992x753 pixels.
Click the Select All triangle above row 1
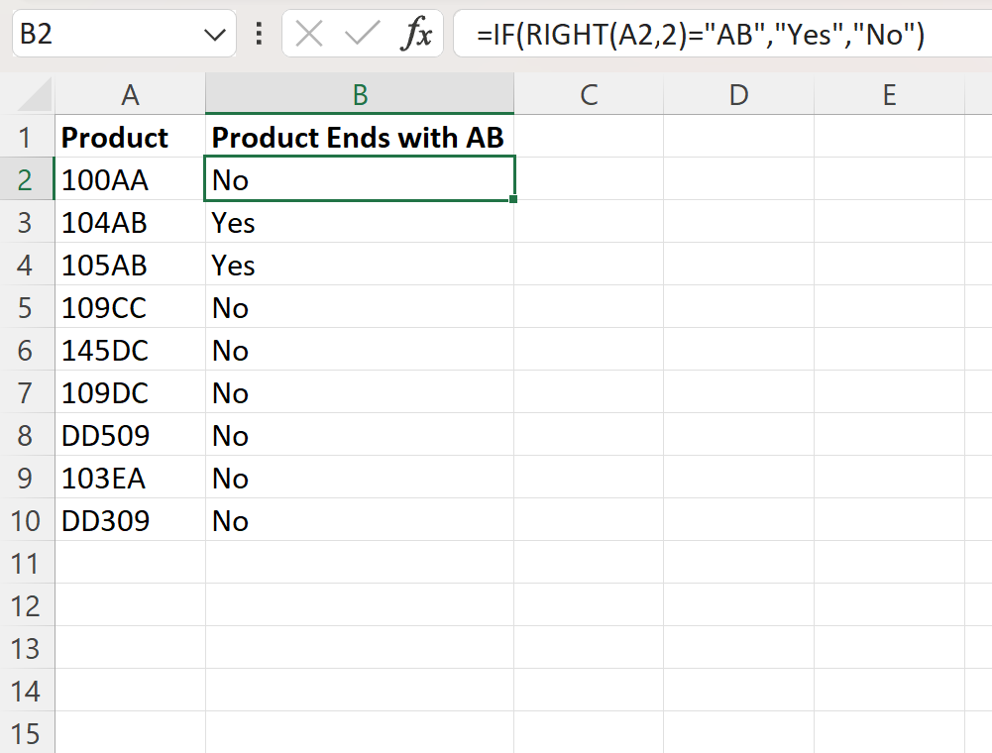click(30, 94)
